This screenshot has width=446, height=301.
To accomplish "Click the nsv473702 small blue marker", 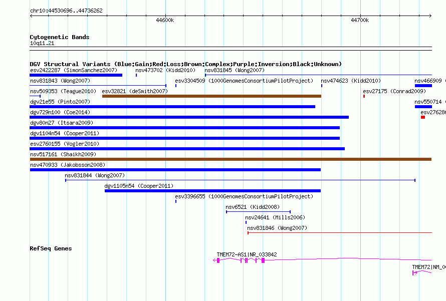I will pyautogui.click(x=136, y=75).
